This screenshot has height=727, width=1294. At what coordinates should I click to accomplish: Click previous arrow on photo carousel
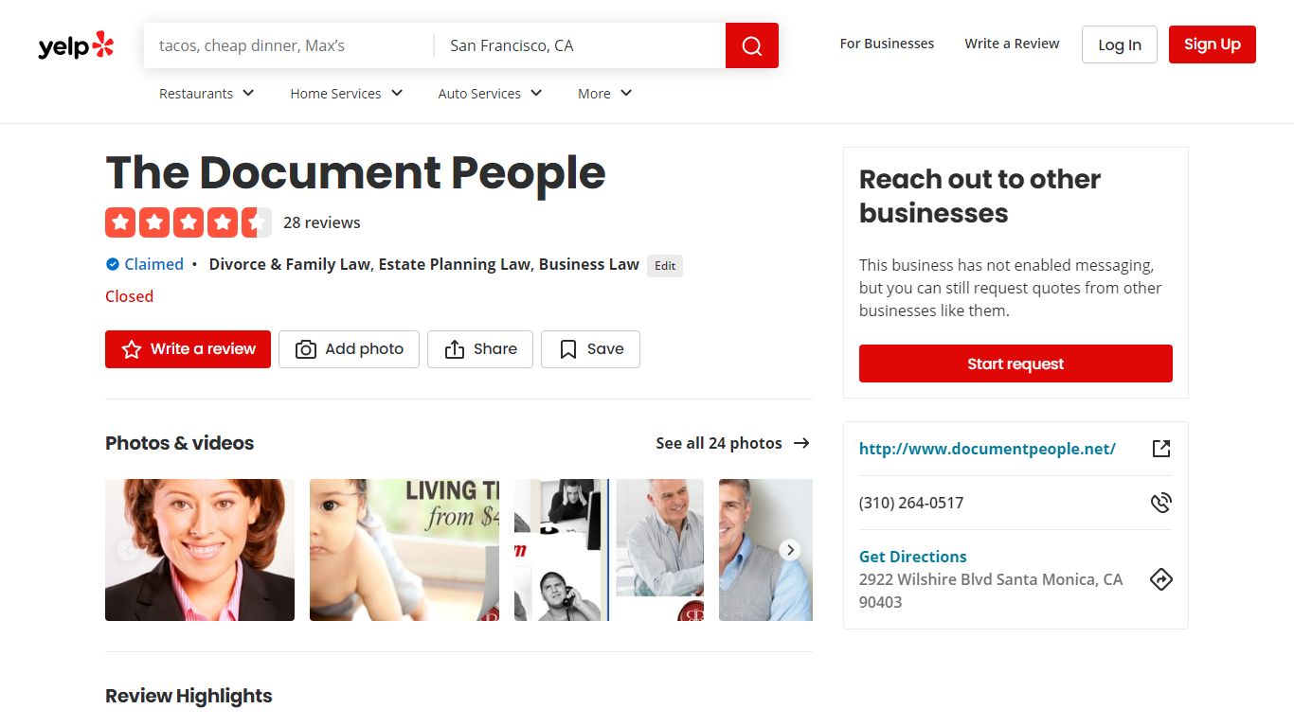(127, 550)
